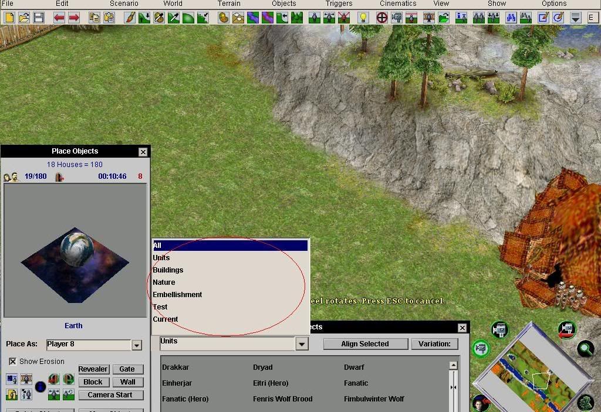Click the magnifier zoom icon near minimap

click(585, 349)
